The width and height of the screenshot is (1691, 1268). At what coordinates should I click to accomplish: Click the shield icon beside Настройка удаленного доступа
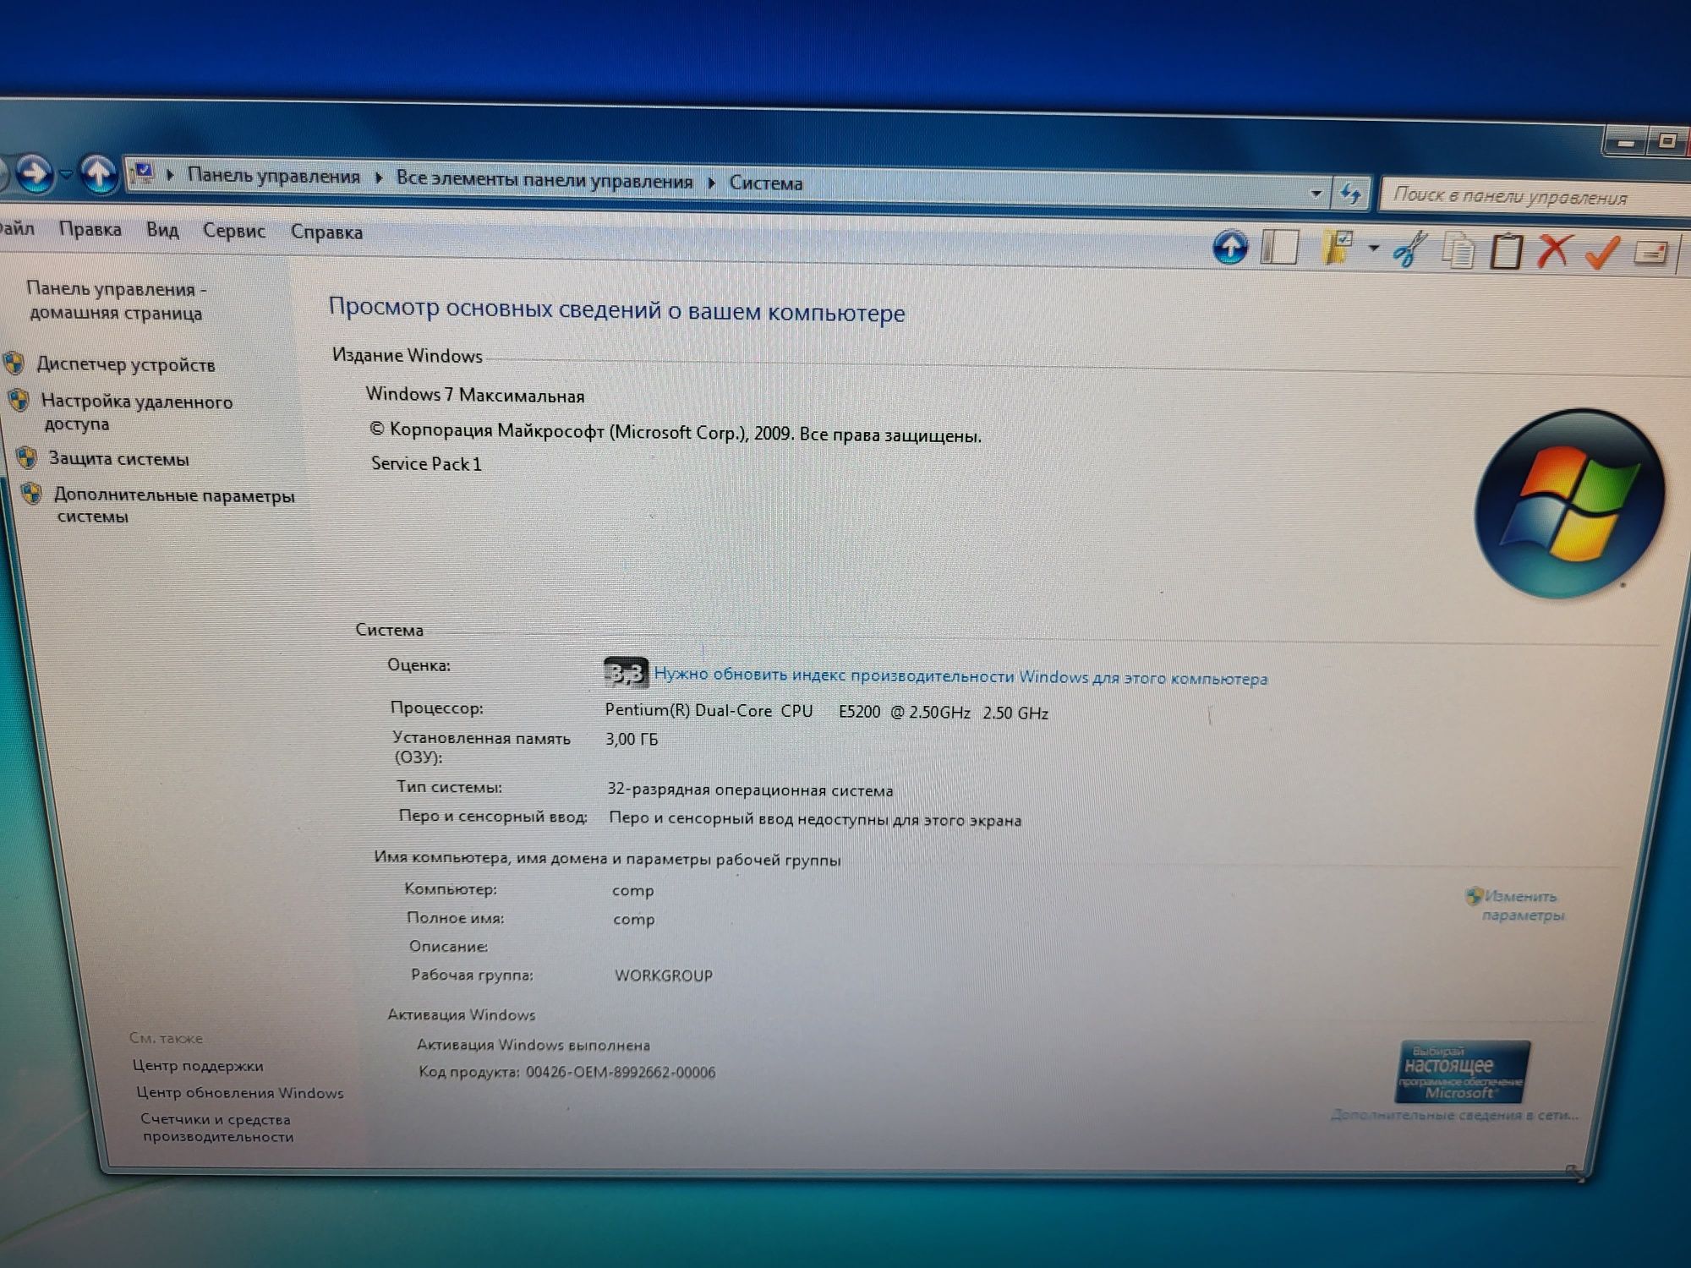[19, 400]
